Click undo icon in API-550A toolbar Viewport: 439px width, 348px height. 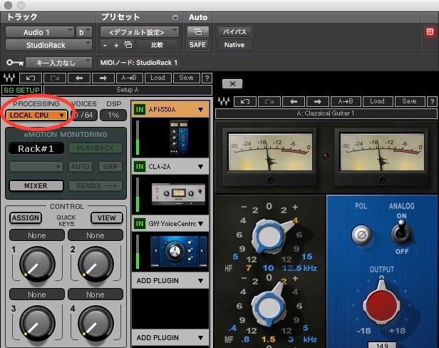point(245,101)
